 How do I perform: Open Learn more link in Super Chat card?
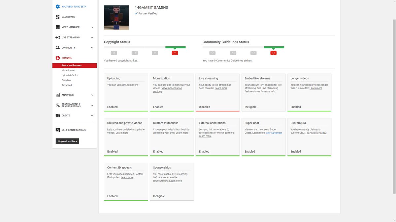(259, 133)
